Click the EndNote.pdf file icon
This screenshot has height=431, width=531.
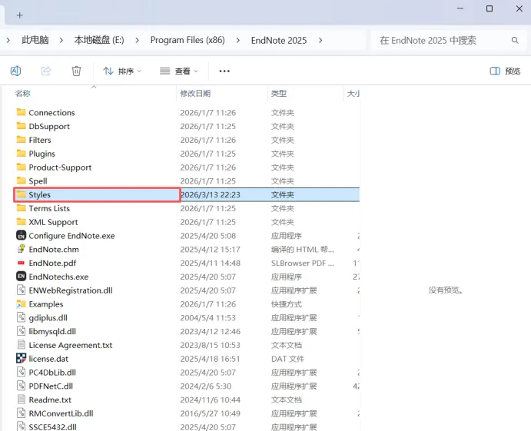click(x=21, y=263)
